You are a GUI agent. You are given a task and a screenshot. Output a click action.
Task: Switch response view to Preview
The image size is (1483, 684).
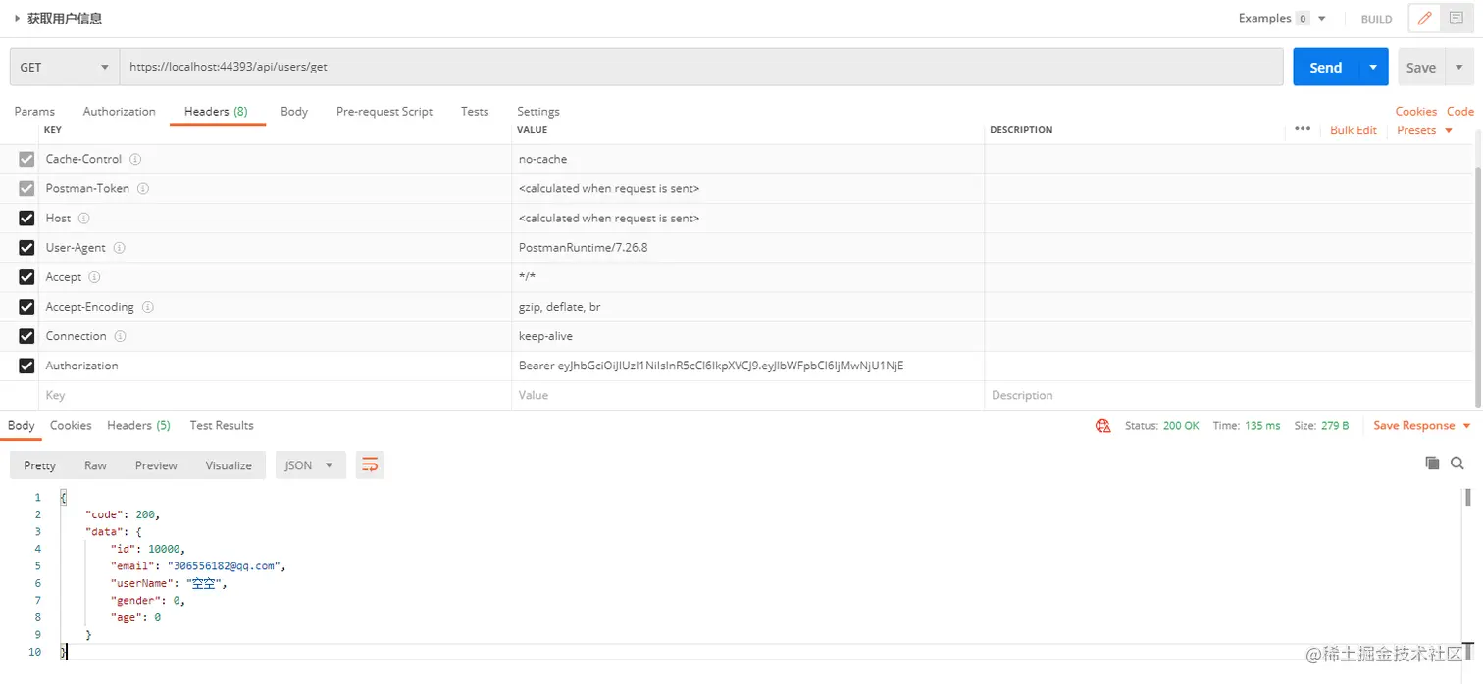click(156, 465)
